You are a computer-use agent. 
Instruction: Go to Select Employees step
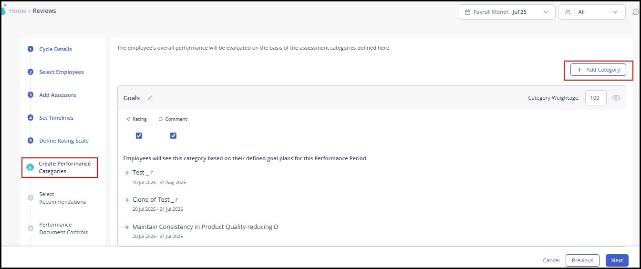pos(61,72)
